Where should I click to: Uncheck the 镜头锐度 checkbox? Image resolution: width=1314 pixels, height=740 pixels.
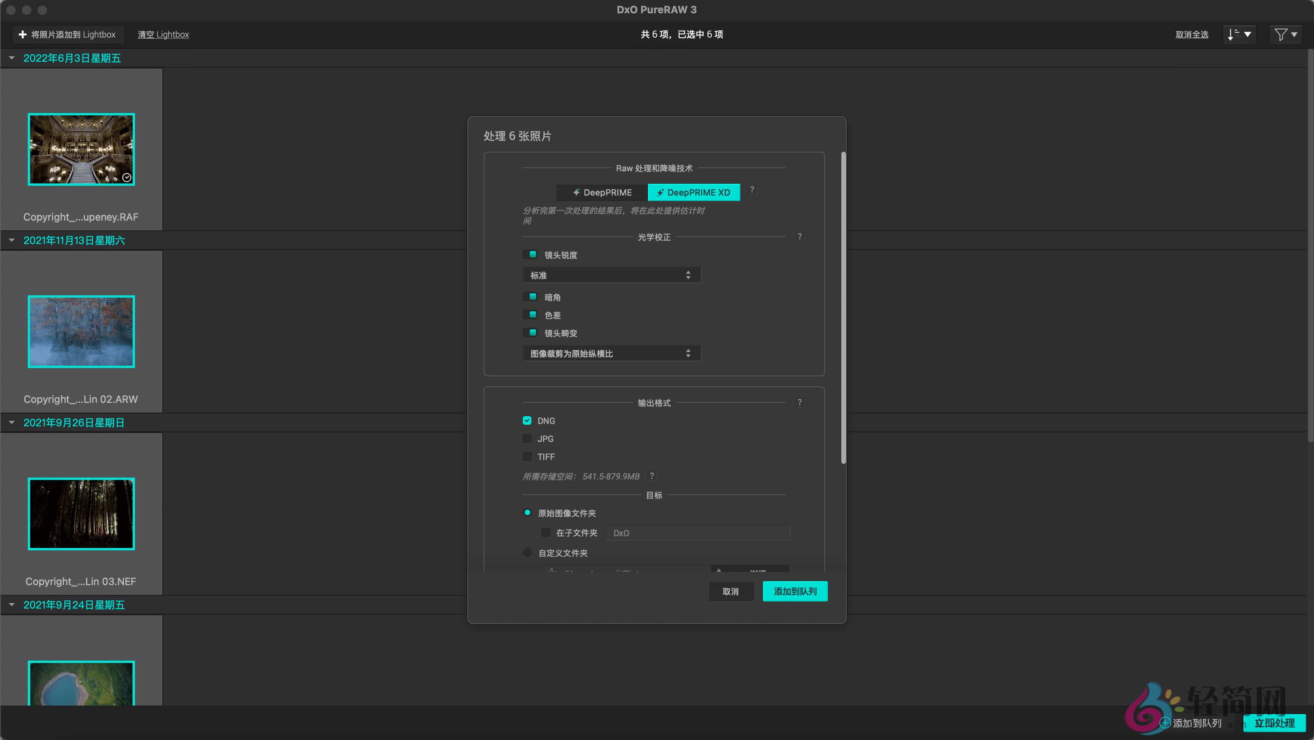[531, 254]
